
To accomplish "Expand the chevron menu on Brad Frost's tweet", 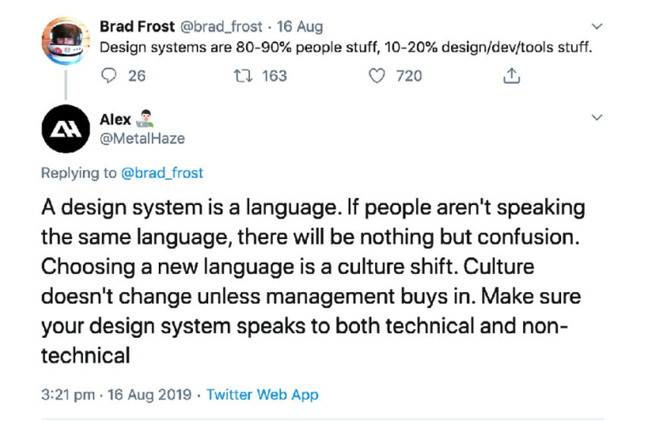I will coord(597,27).
